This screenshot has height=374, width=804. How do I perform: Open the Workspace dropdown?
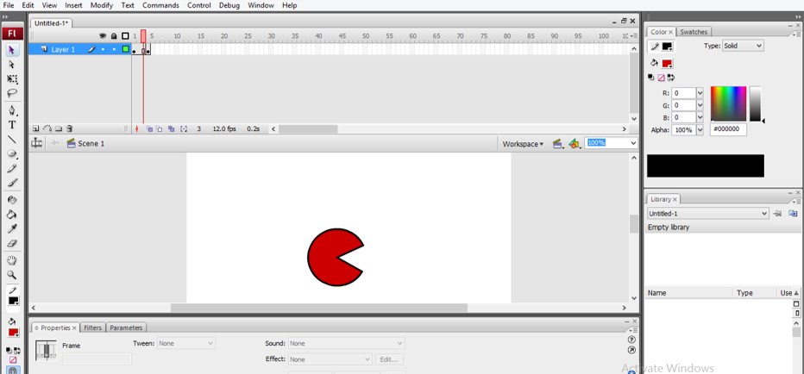pyautogui.click(x=523, y=144)
